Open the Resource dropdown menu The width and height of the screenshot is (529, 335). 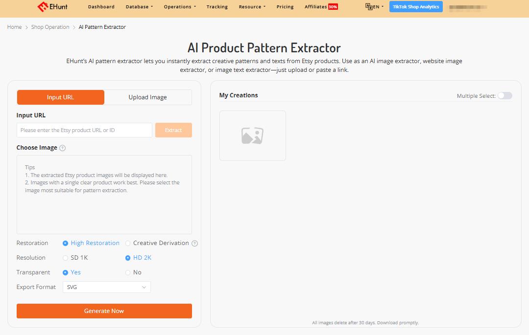click(x=252, y=7)
